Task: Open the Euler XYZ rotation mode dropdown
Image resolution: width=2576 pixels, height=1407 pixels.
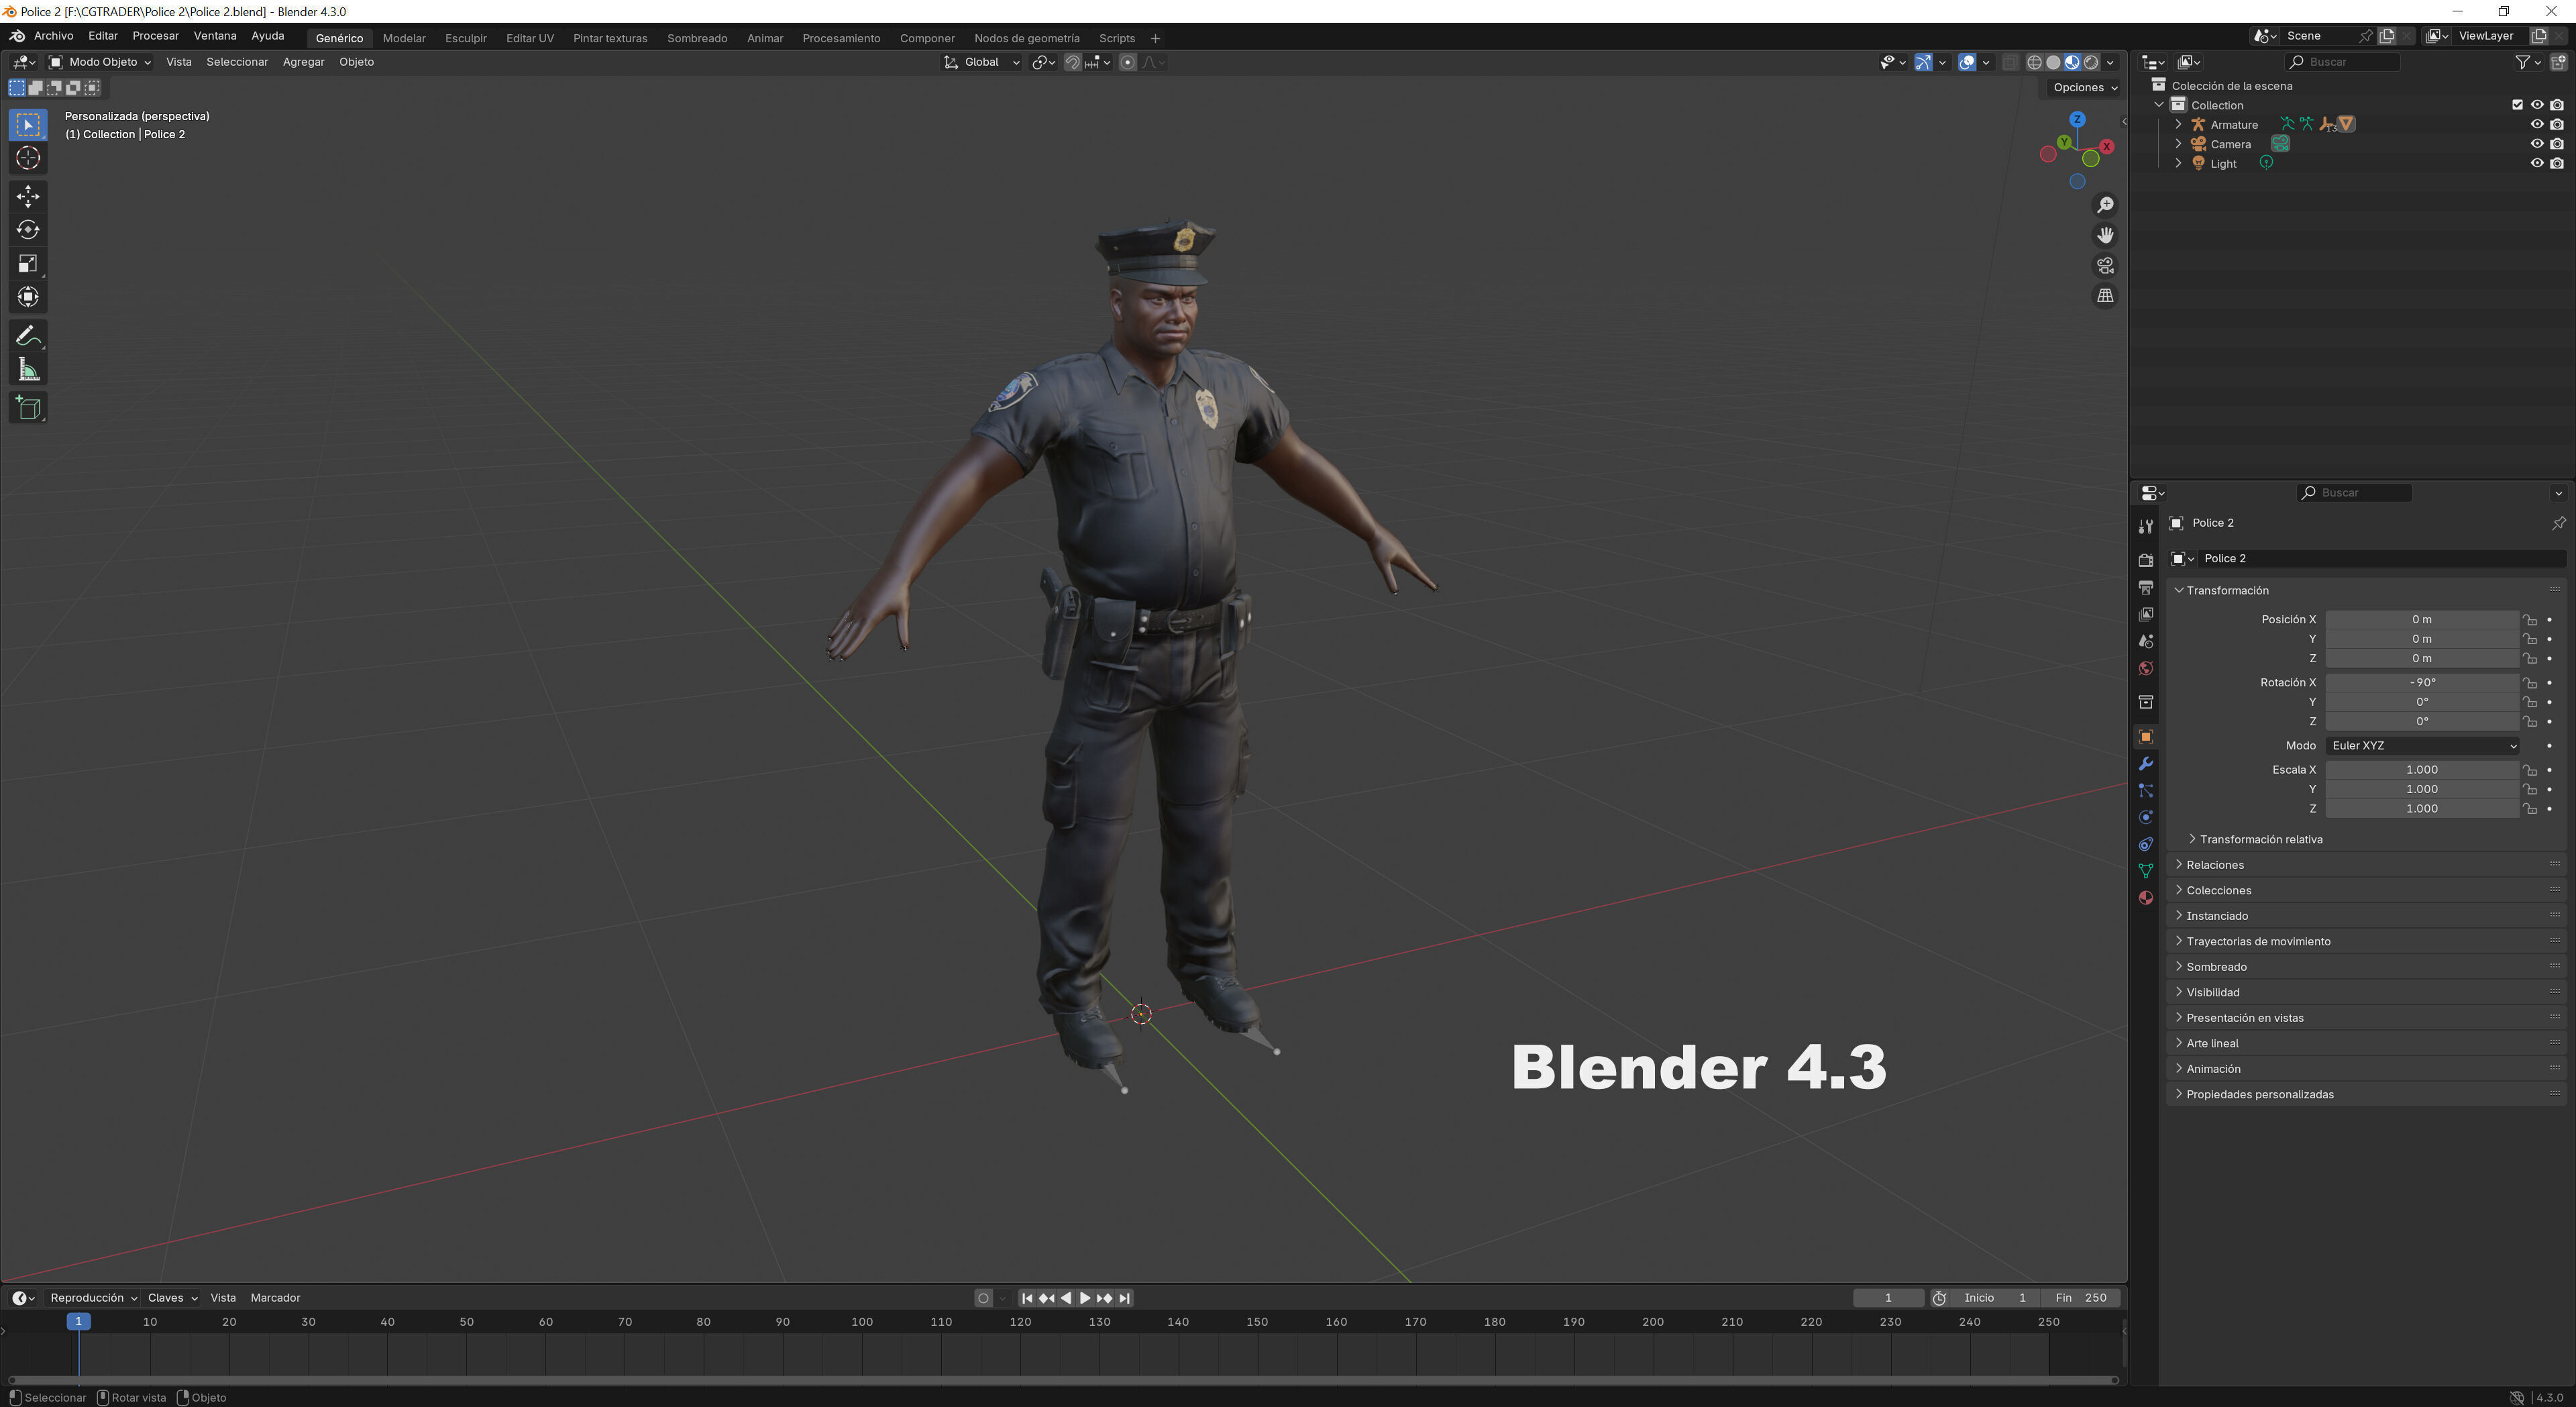Action: 2421,746
